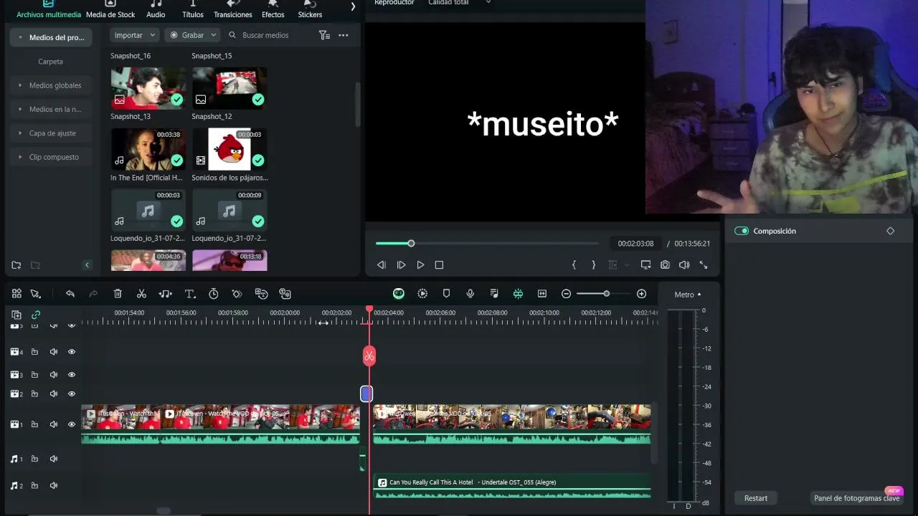The height and width of the screenshot is (516, 918).
Task: Switch to the Transiciones tab
Action: tap(233, 9)
